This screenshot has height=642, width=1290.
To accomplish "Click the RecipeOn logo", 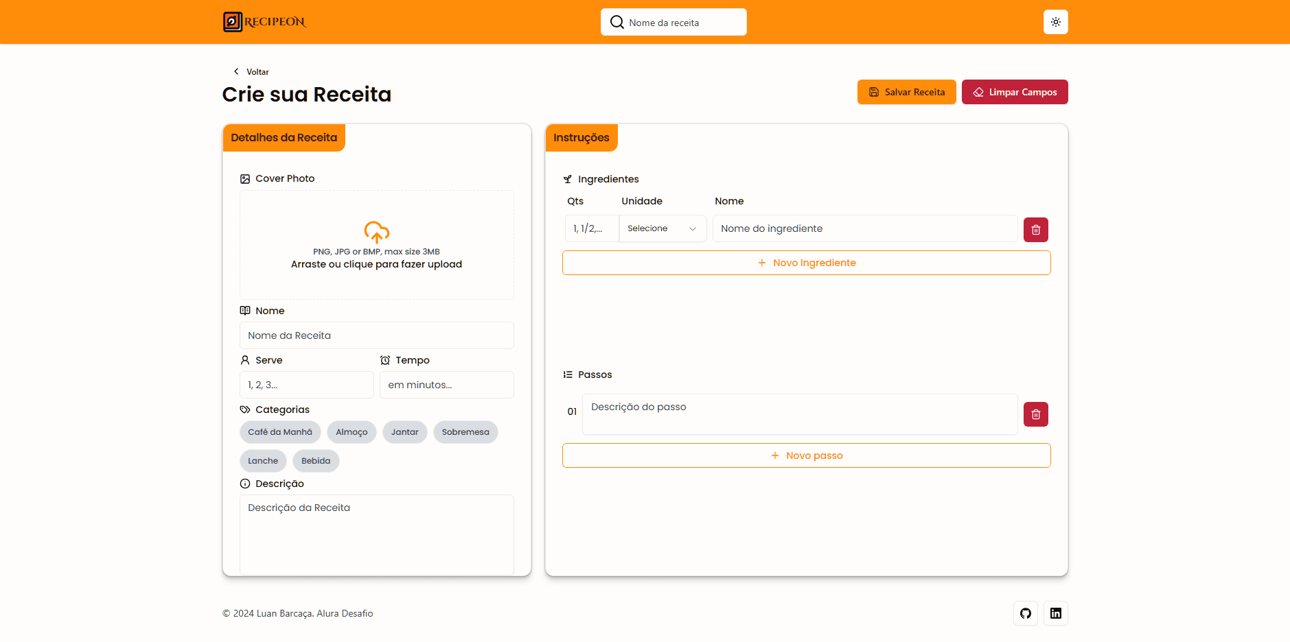I will pos(264,22).
